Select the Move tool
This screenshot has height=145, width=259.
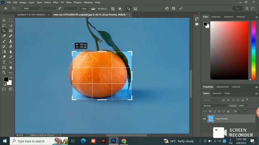(x=4, y=20)
